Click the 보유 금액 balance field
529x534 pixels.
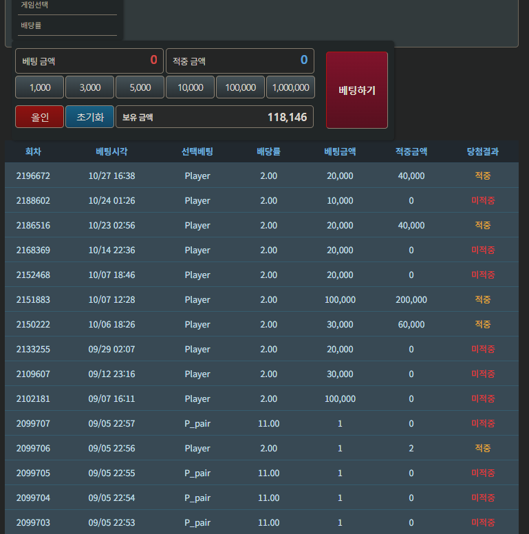215,117
